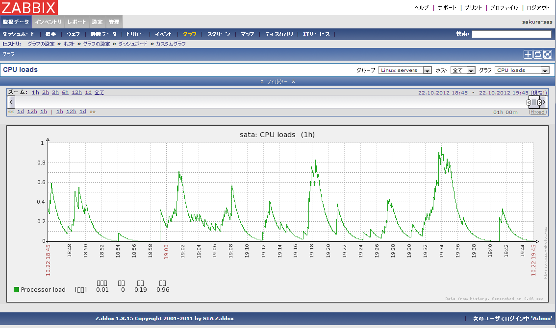
Task: Click the reset/refresh arrows icon
Action: tap(538, 54)
